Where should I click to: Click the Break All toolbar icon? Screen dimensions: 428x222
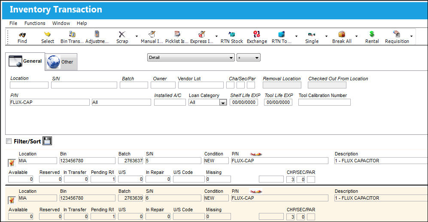tap(342, 34)
